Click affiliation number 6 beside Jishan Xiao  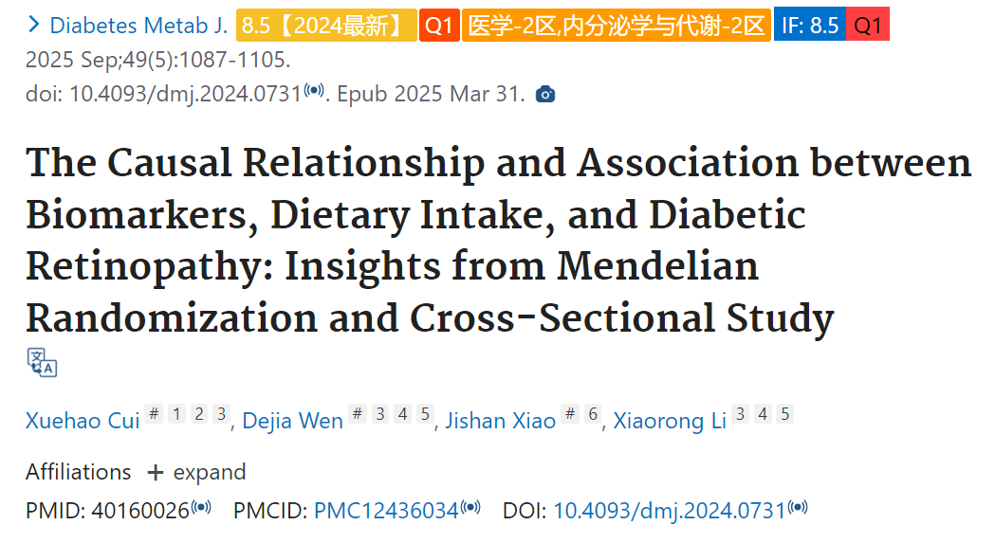click(593, 414)
